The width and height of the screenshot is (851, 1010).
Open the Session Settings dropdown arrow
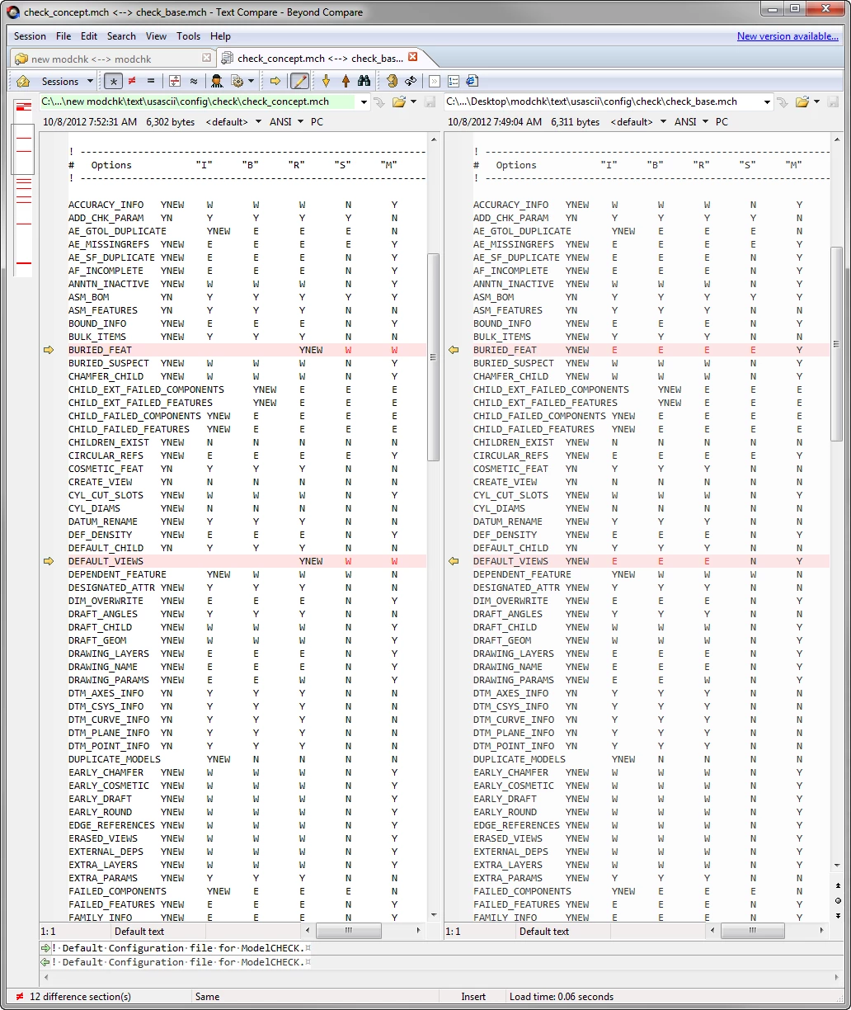tap(250, 81)
